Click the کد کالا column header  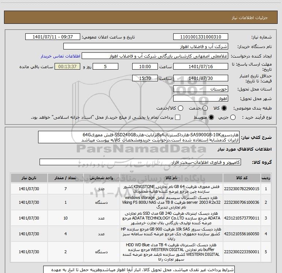point(242,178)
